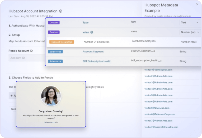Screen dimensions: 202x138
Task: Click the Custom badge in the value row
Action: pyautogui.click(x=54, y=32)
